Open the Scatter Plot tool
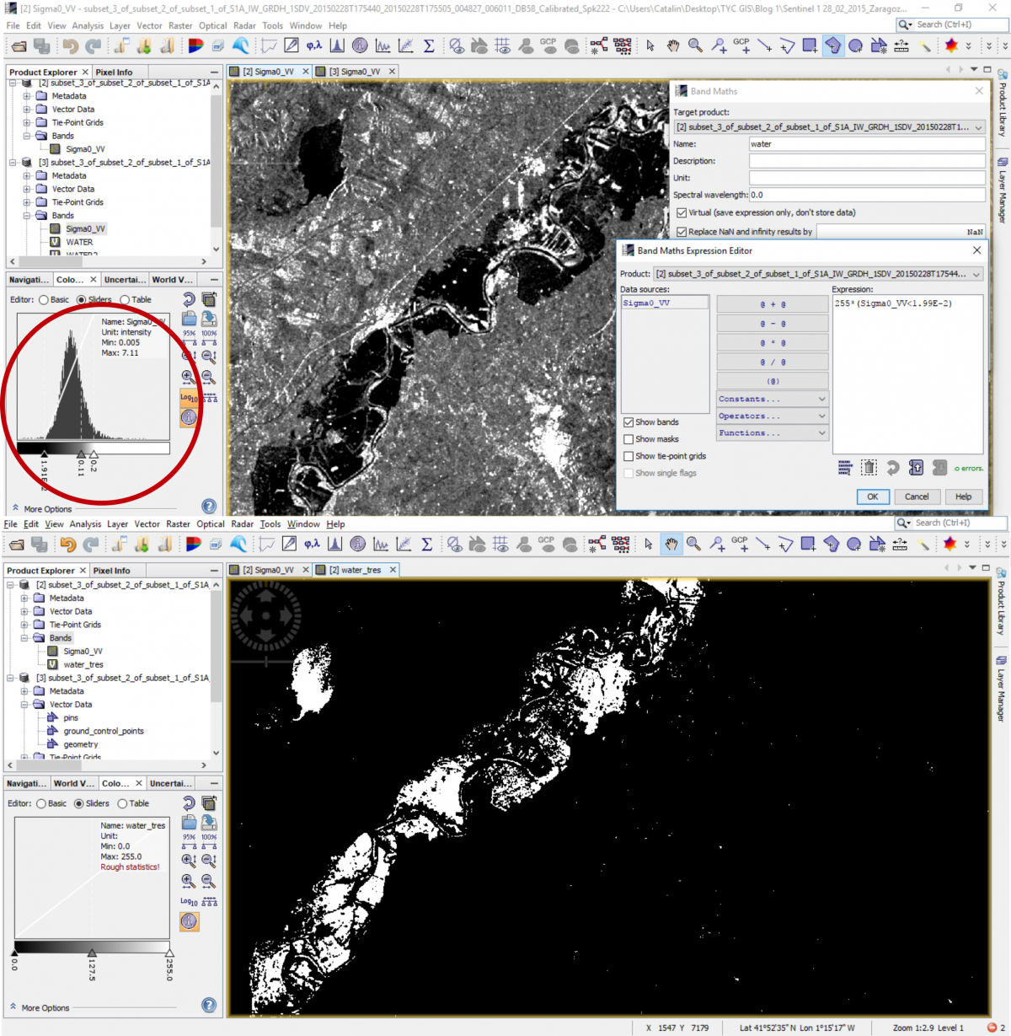The width and height of the screenshot is (1011, 1036). pyautogui.click(x=405, y=47)
